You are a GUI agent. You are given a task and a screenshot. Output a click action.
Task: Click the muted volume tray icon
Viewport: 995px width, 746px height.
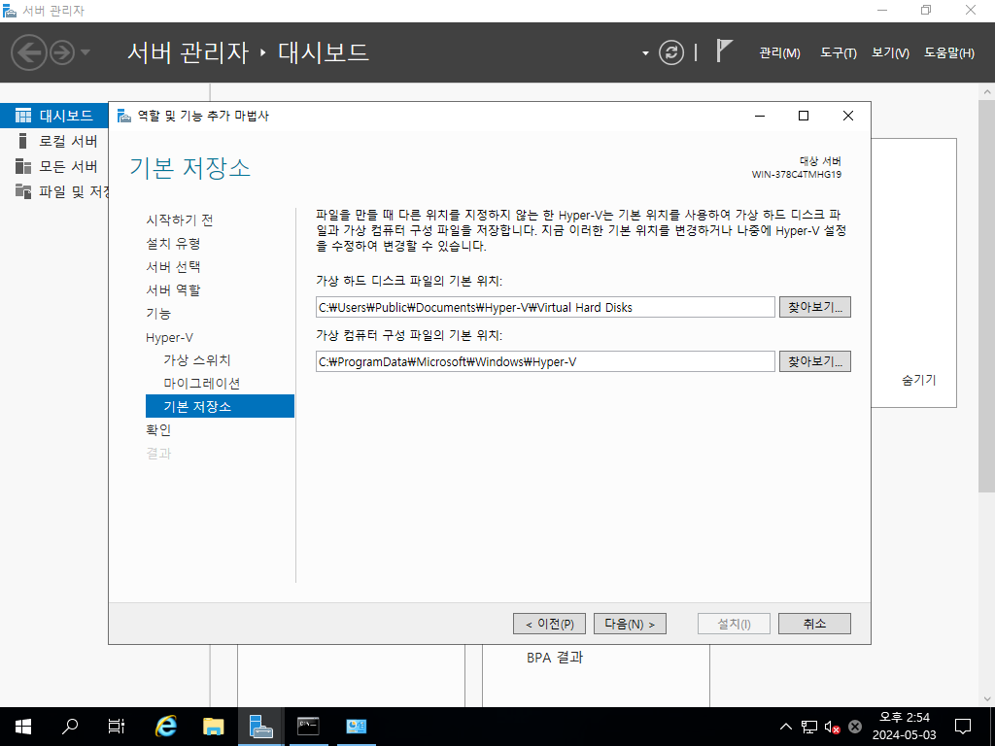pos(832,727)
